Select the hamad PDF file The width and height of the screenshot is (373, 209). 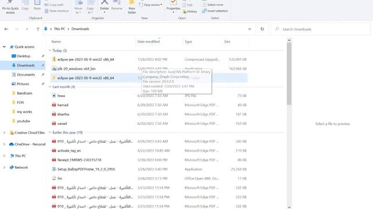pos(149,105)
